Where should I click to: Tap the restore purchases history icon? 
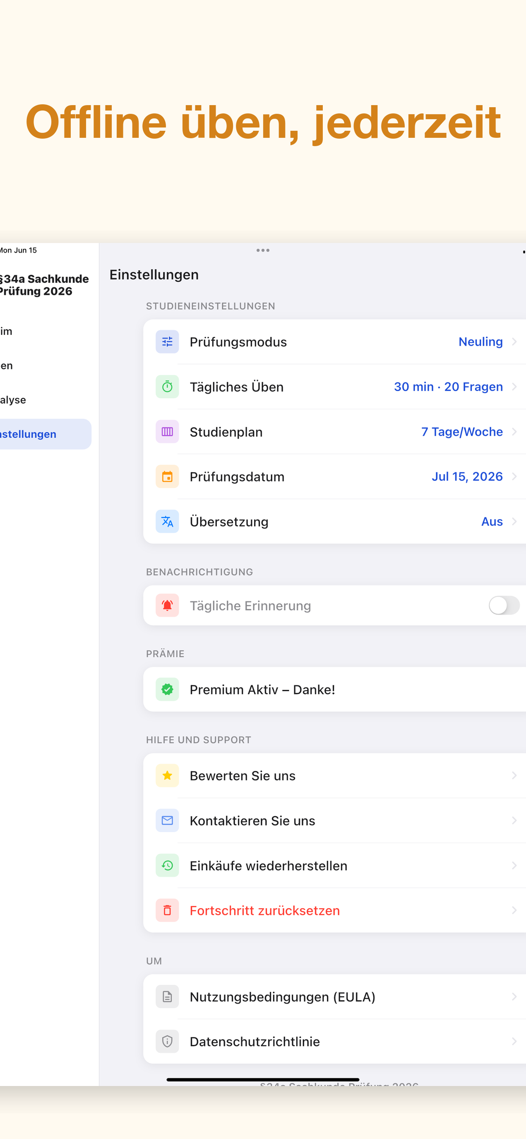167,865
